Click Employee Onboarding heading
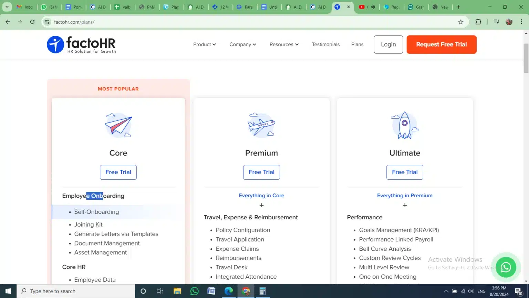Viewport: 529px width, 298px height. [93, 196]
